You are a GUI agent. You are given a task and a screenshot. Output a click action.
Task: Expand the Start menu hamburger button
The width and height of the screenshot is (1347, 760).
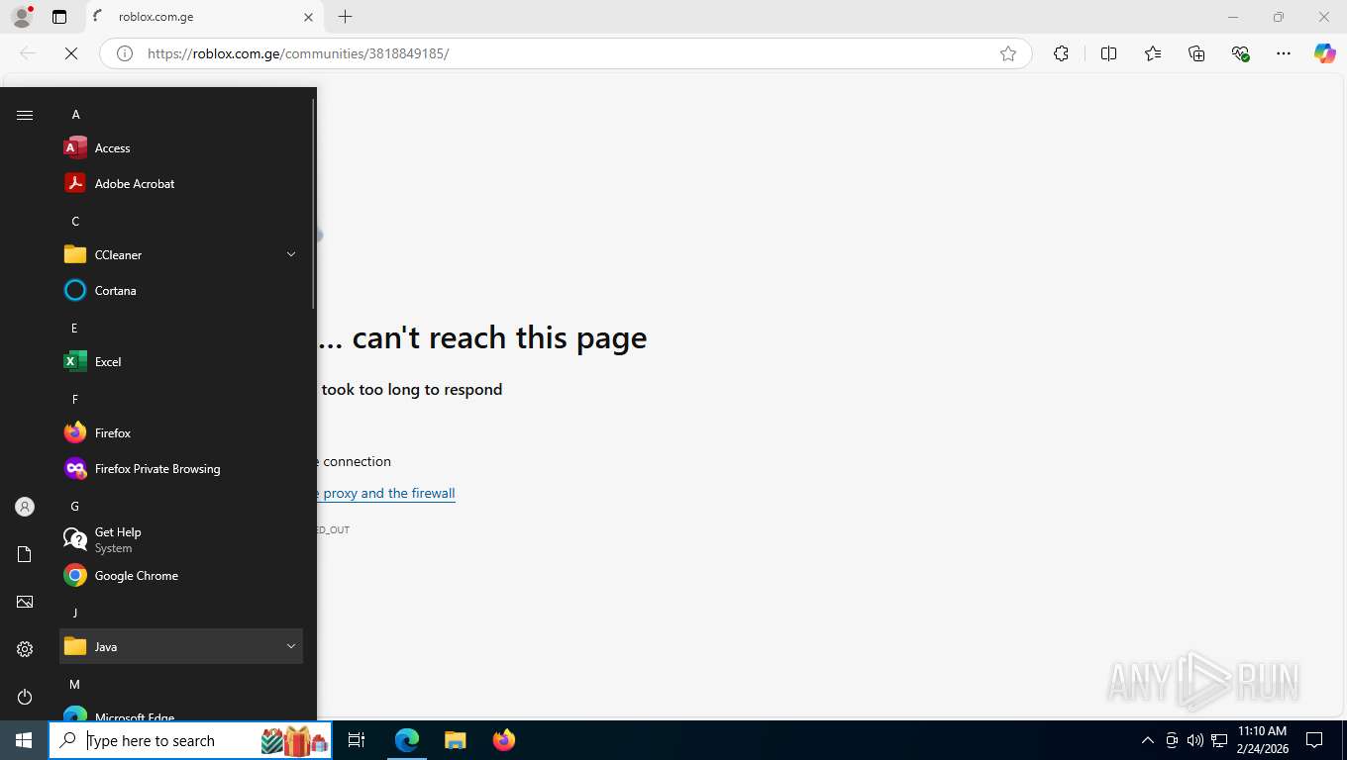[25, 115]
